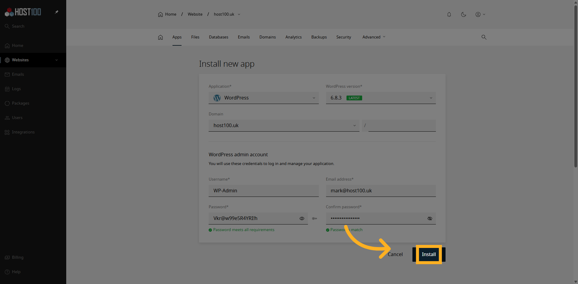Switch to the Apps tab
This screenshot has width=578, height=284.
point(177,37)
